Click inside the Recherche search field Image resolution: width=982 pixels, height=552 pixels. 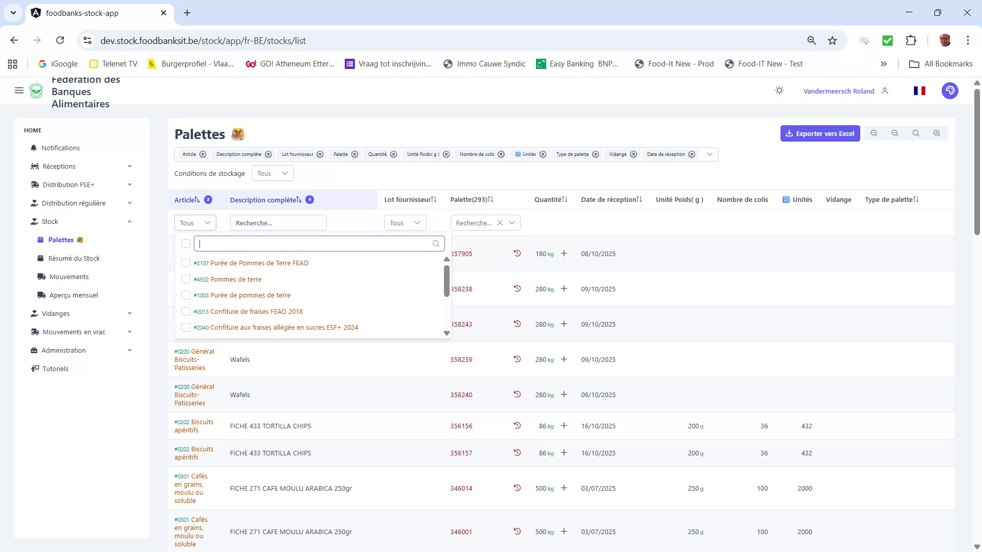[x=278, y=223]
